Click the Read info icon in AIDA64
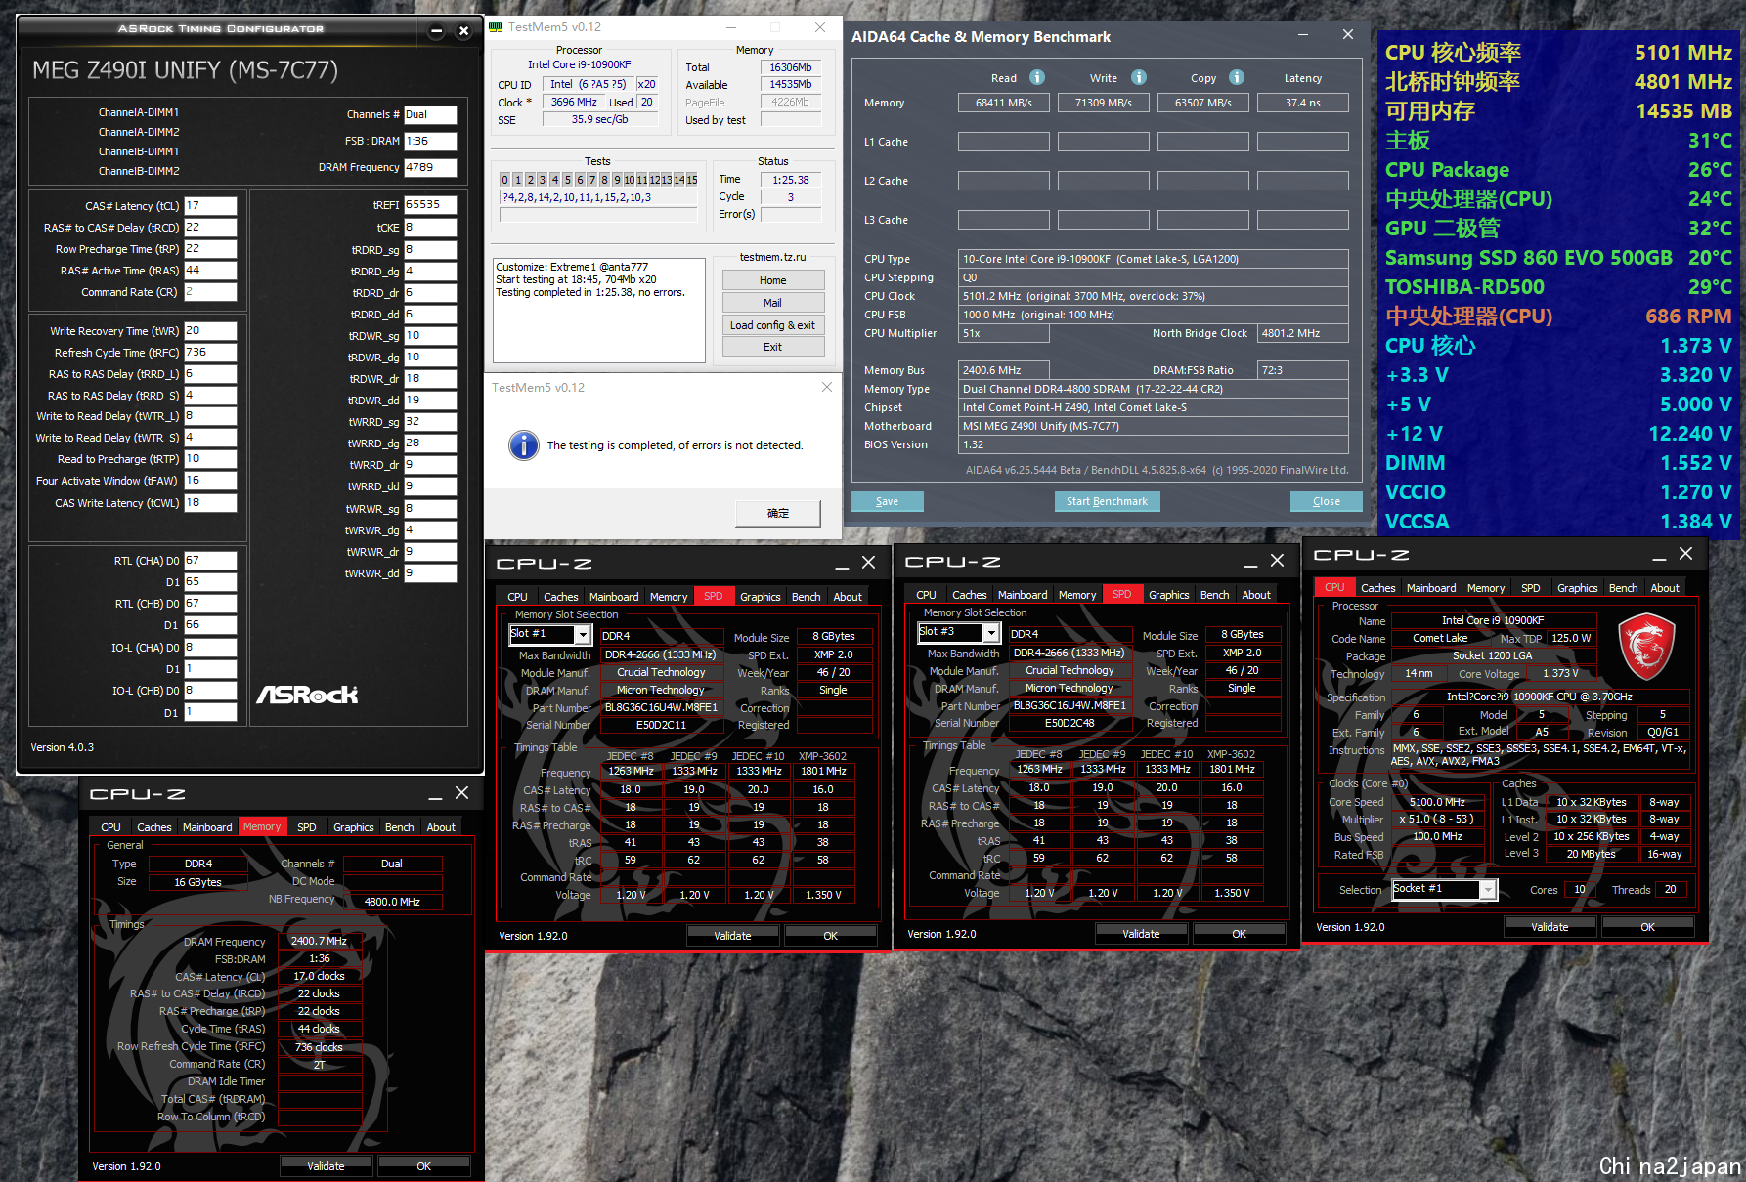Image resolution: width=1746 pixels, height=1182 pixels. [x=1037, y=77]
